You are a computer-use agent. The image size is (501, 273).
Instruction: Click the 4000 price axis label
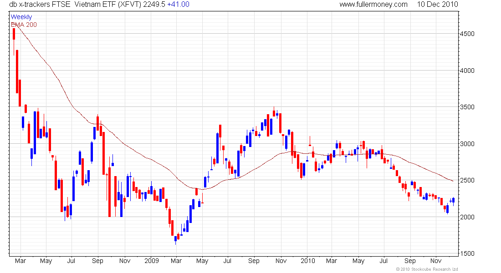click(467, 71)
